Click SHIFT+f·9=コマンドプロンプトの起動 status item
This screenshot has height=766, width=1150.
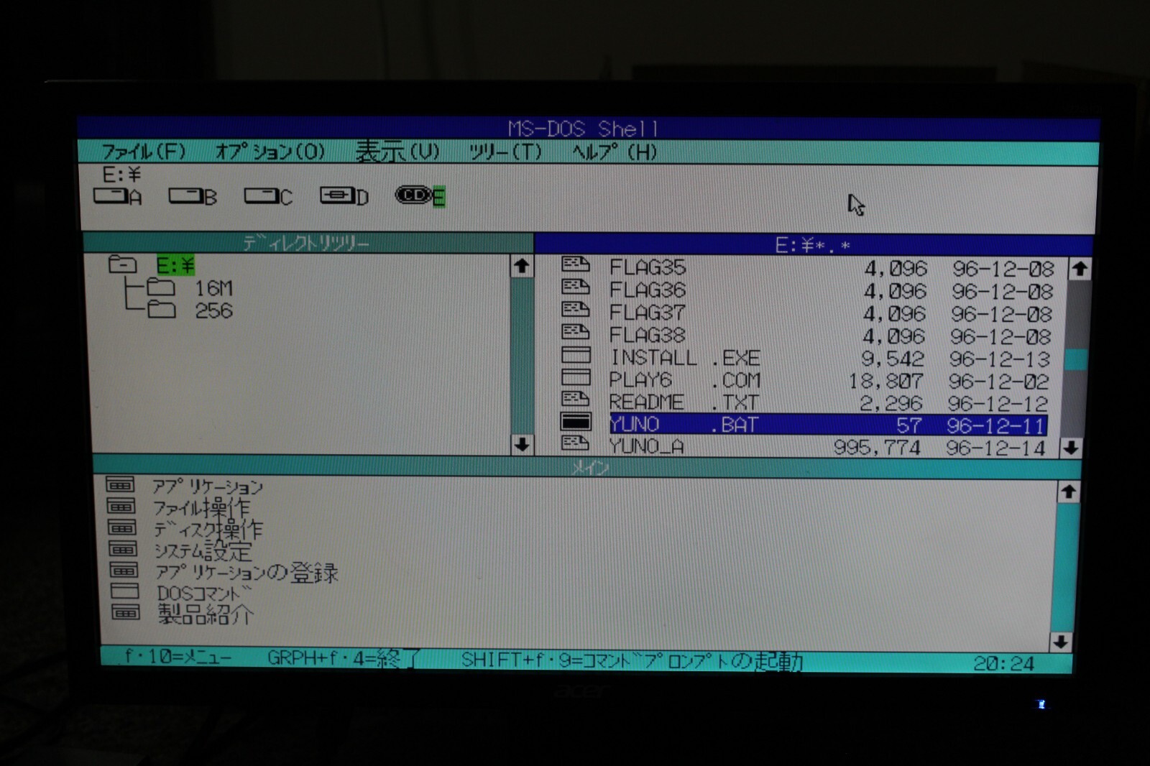pyautogui.click(x=632, y=660)
